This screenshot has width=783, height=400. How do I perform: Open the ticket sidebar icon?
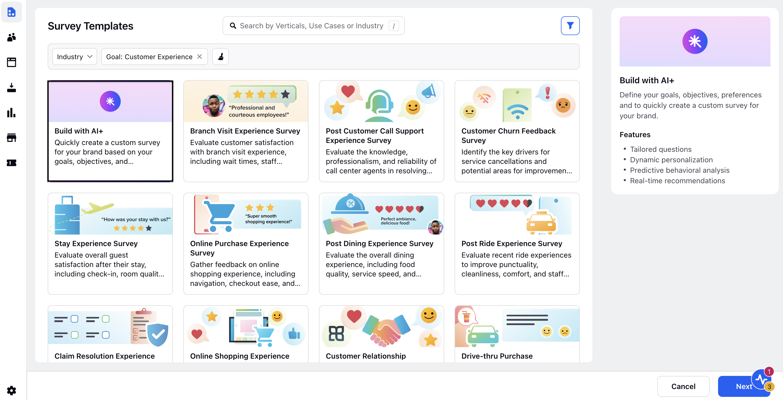12,163
